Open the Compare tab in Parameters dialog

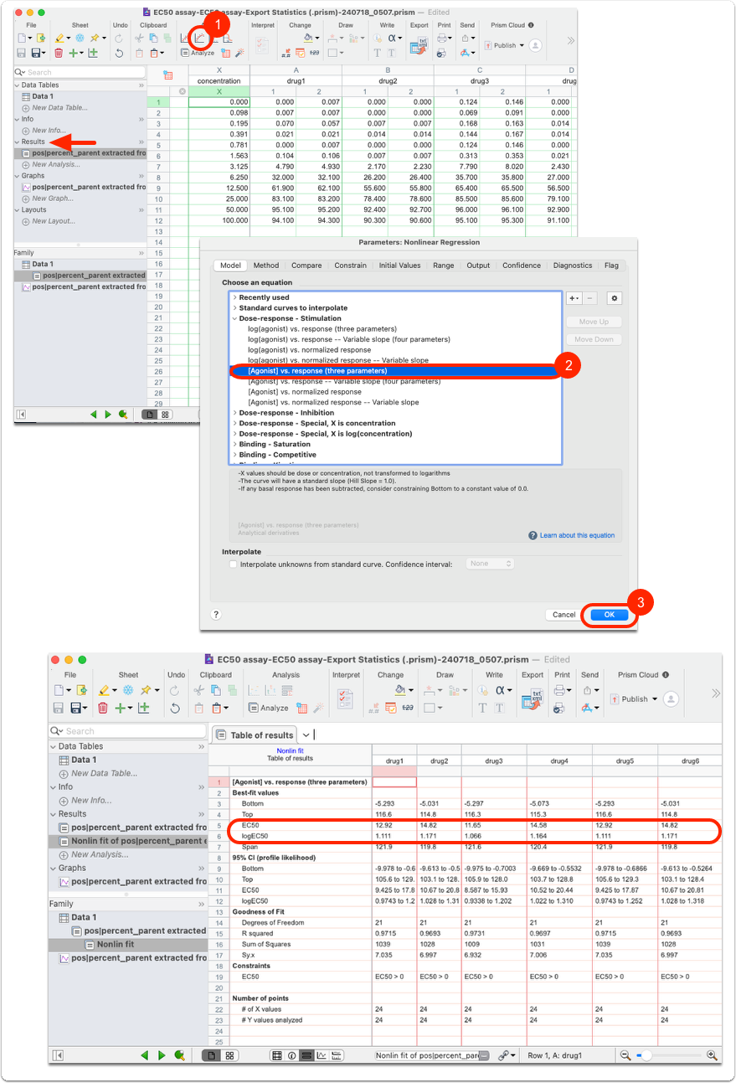(x=306, y=266)
